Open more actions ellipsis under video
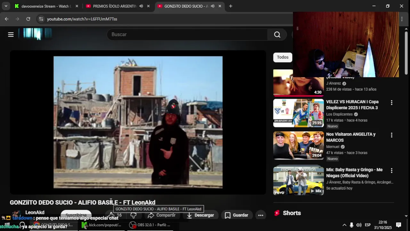 (x=261, y=215)
